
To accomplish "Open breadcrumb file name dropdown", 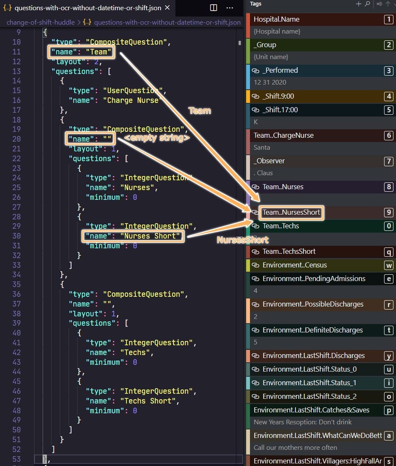I will click(x=167, y=22).
